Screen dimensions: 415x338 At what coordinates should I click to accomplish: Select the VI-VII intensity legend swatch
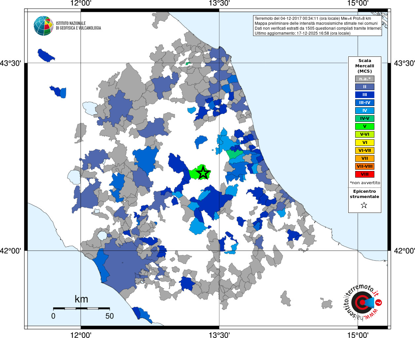(x=365, y=151)
